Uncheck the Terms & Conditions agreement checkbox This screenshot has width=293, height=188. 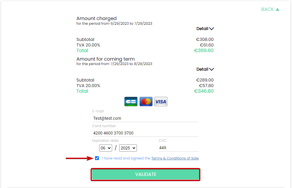(x=97, y=158)
